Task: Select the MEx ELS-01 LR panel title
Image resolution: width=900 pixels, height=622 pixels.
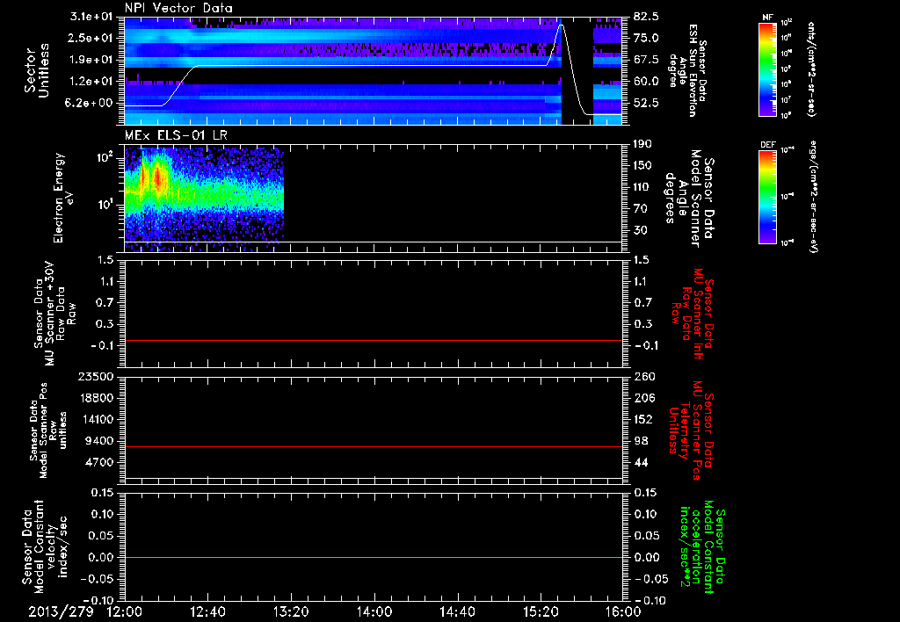Action: click(176, 135)
